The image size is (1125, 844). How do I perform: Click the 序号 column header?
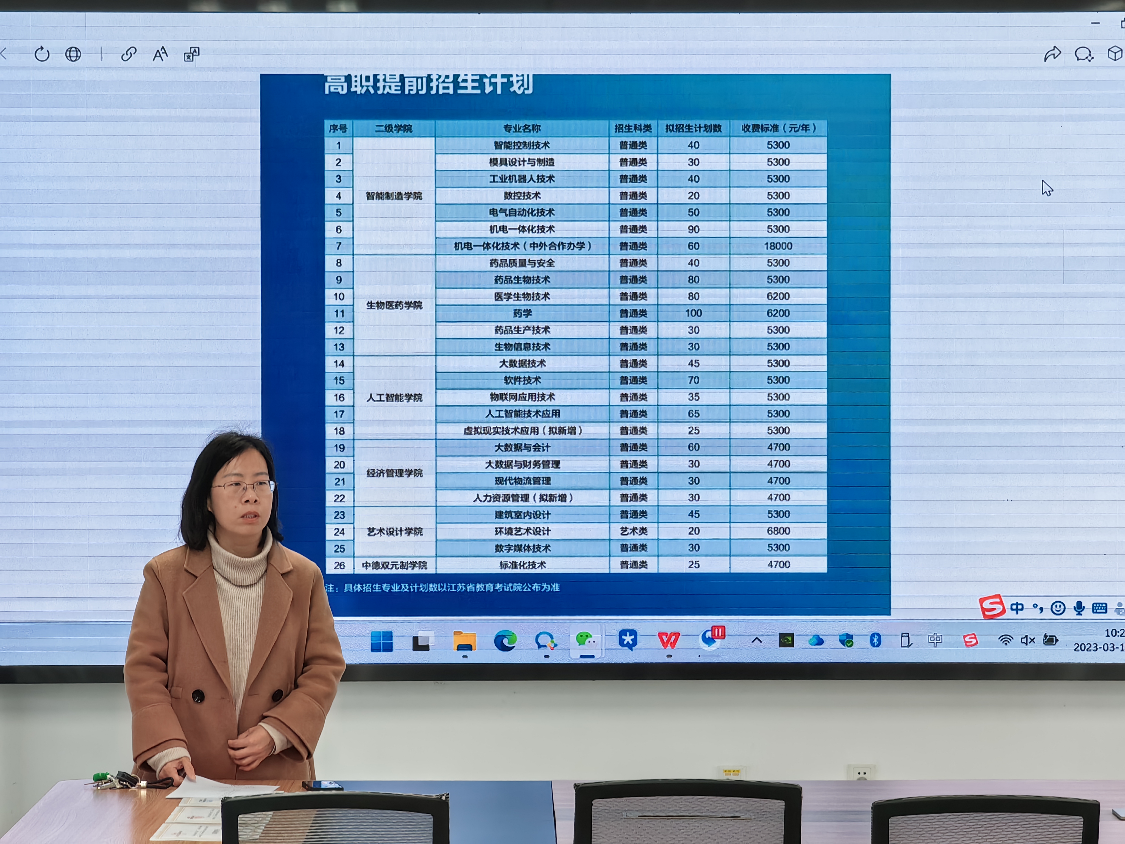(x=339, y=129)
